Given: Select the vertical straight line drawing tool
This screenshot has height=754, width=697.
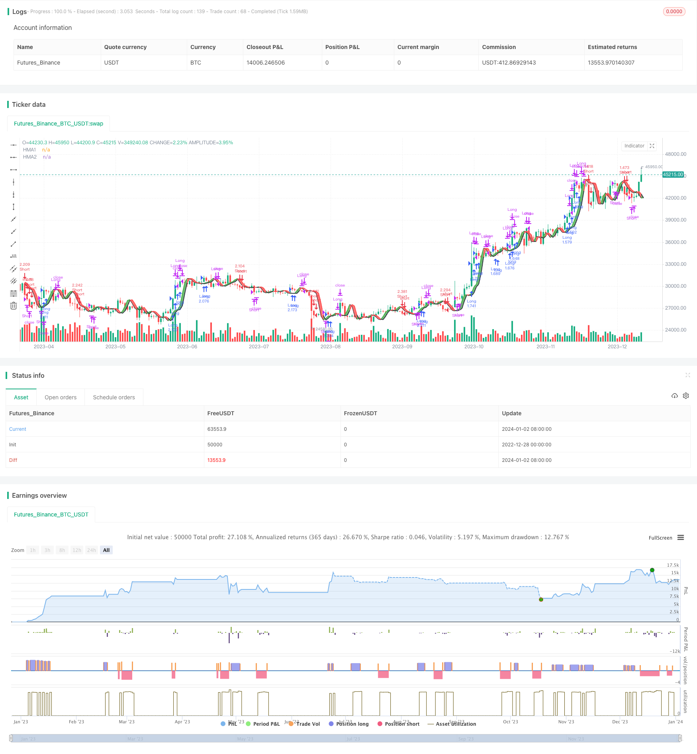Looking at the screenshot, I should click(14, 182).
